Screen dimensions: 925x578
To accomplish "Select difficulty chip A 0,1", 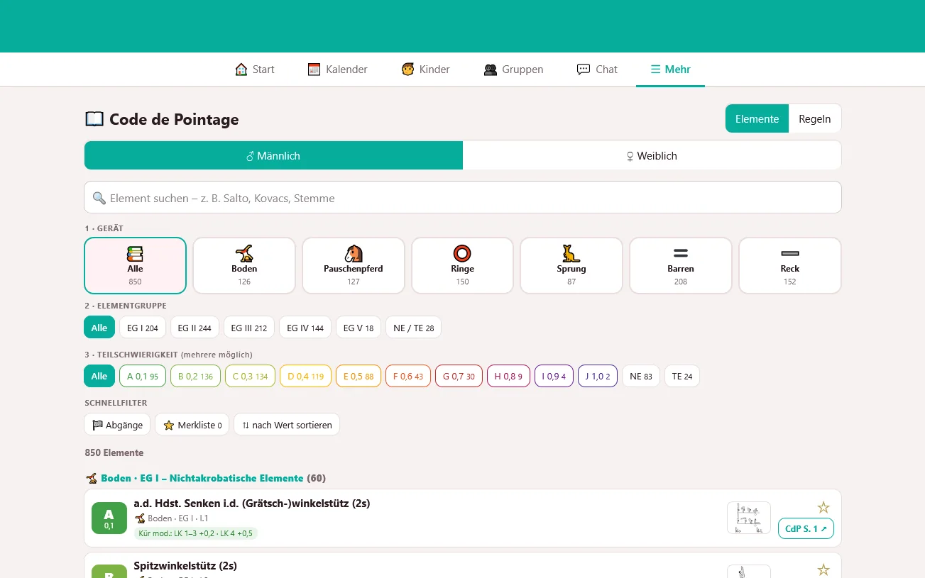I will pyautogui.click(x=143, y=376).
